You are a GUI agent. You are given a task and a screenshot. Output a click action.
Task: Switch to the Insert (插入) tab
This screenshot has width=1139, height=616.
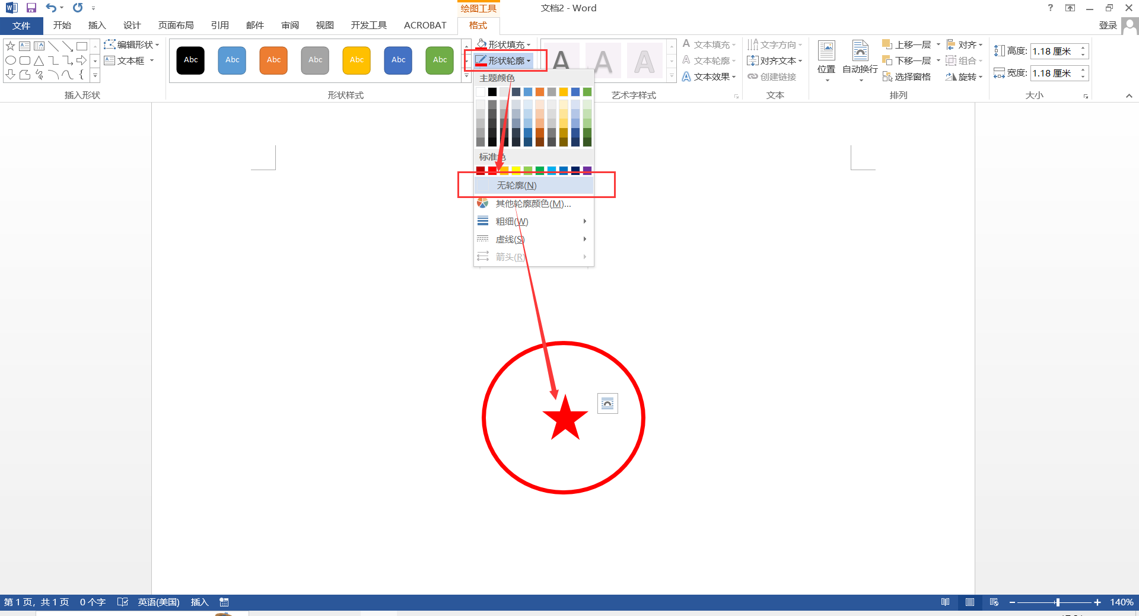[97, 25]
